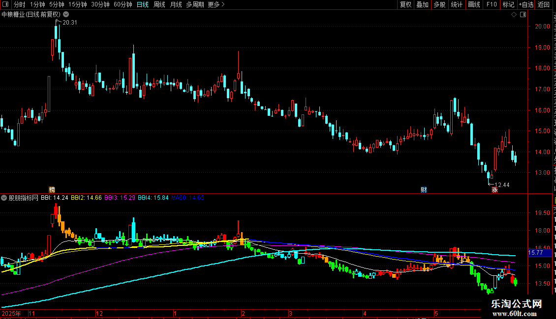Click the 12.44 low price label
Viewport: 556px width, 319px height.
(502, 185)
